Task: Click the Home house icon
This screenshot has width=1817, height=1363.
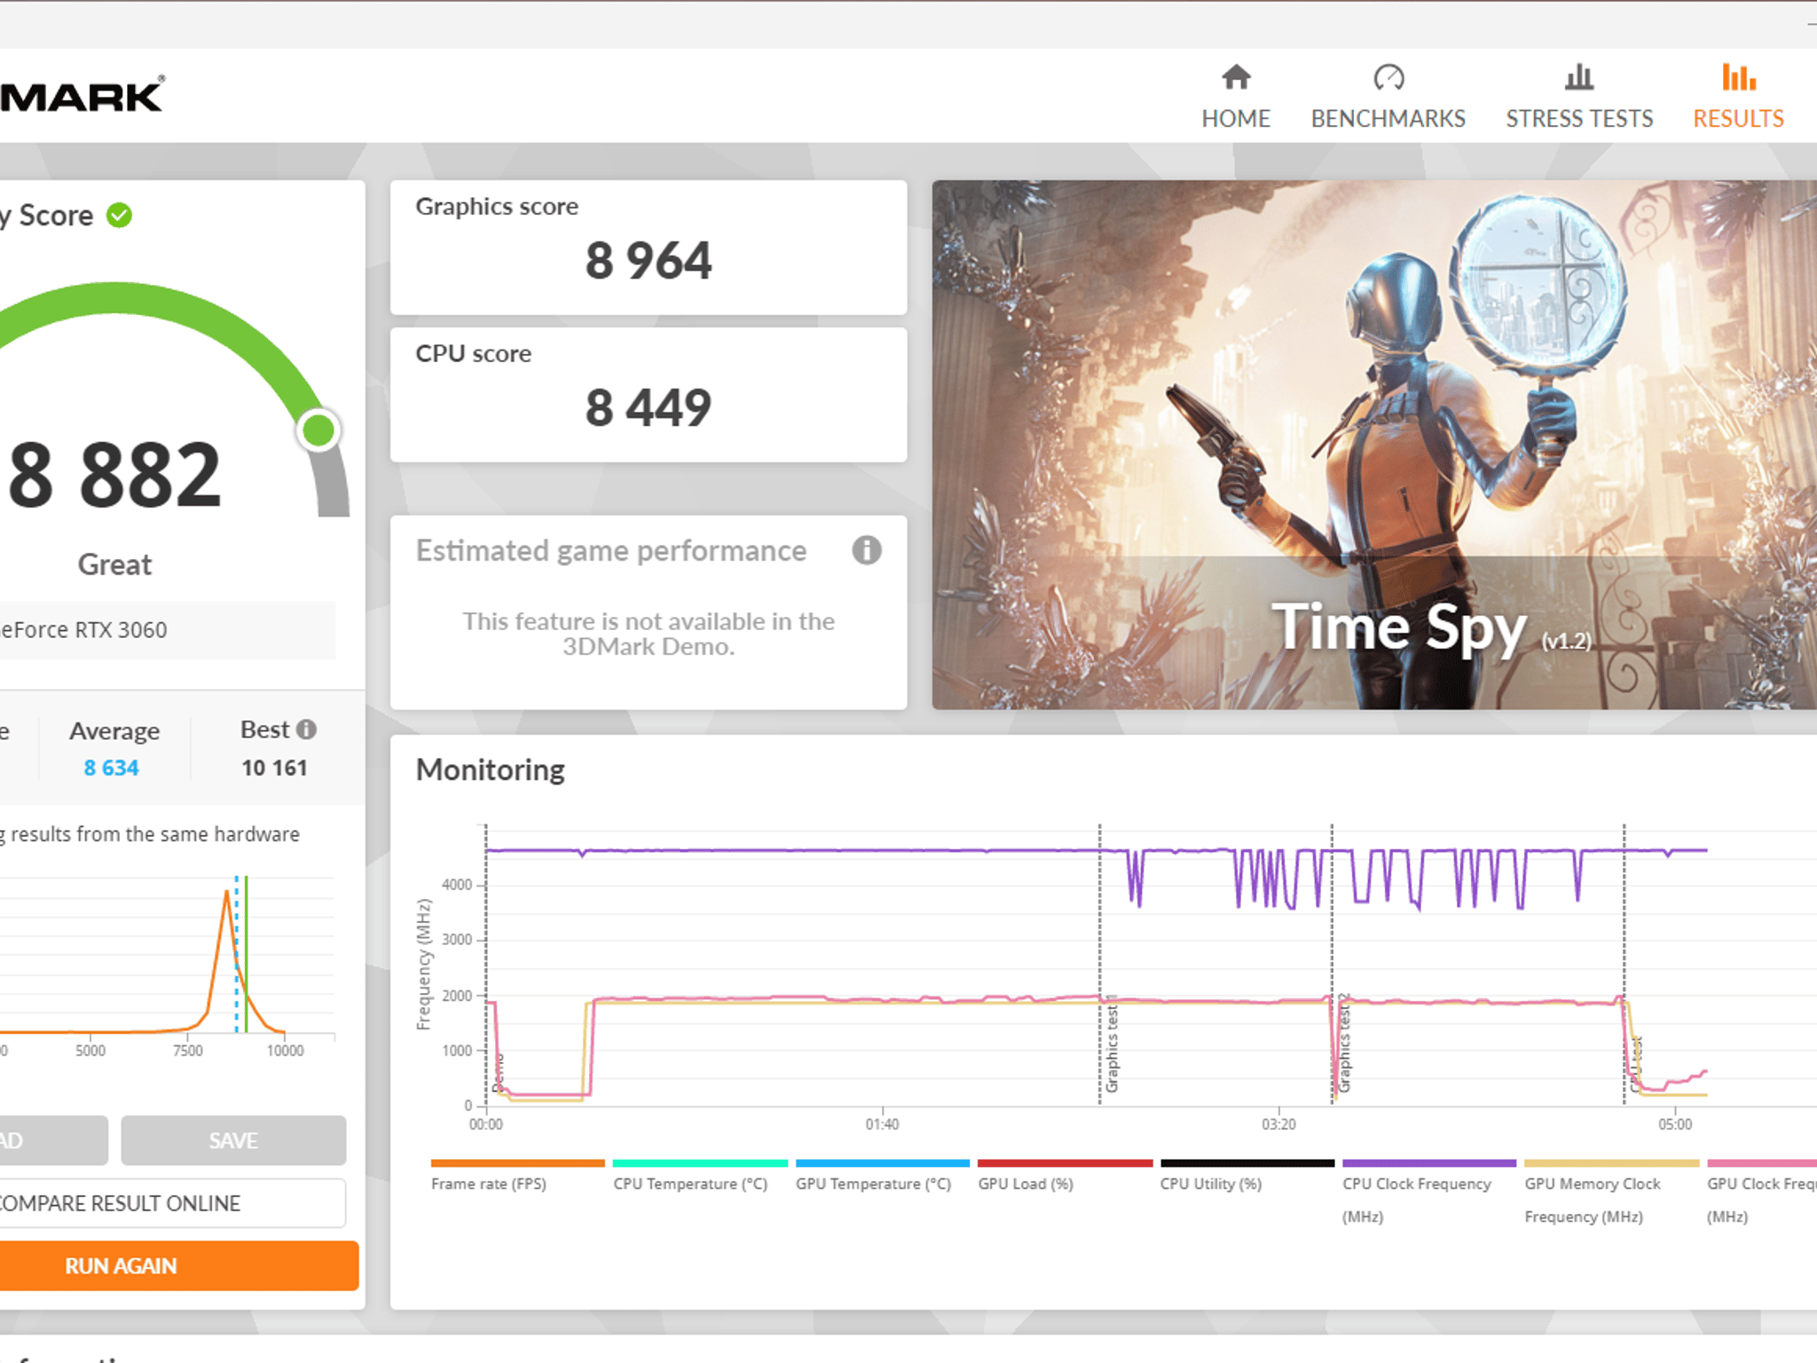Action: 1236,77
